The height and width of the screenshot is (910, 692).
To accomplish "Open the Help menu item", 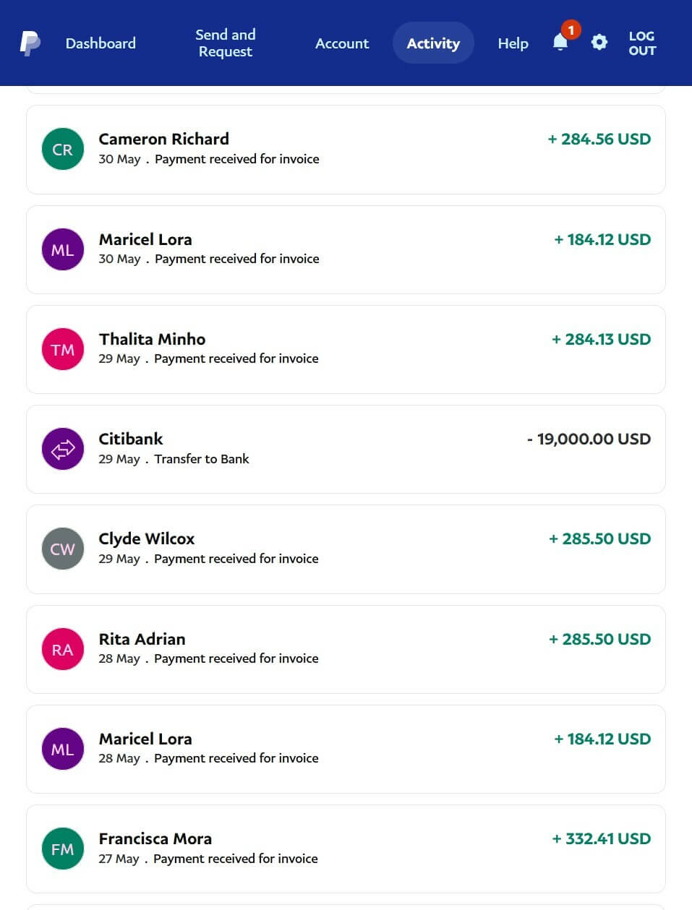I will pos(513,43).
